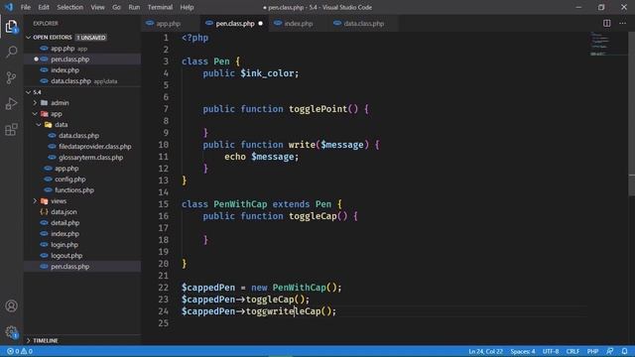
Task: Open config.php in the file tree
Action: coord(82,178)
